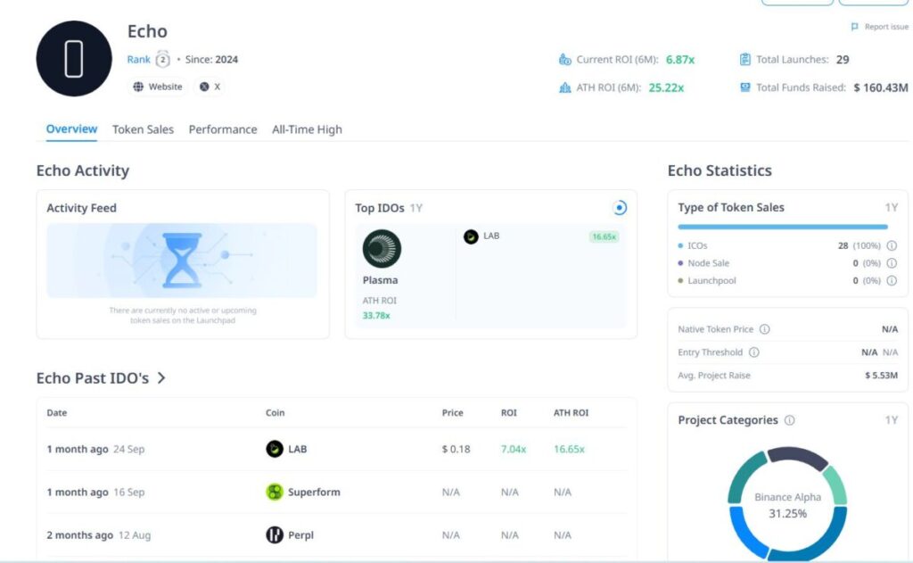
Task: Open the Website link
Action: 158,87
